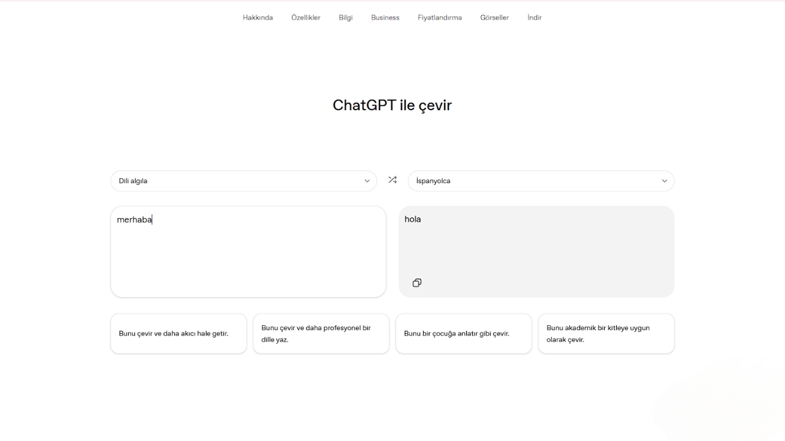Open the 'İspanyolca' target language dropdown
Viewport: 785px width, 441px height.
[x=542, y=181]
